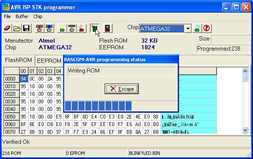Select hex cell 94 in row 0000

(24, 79)
